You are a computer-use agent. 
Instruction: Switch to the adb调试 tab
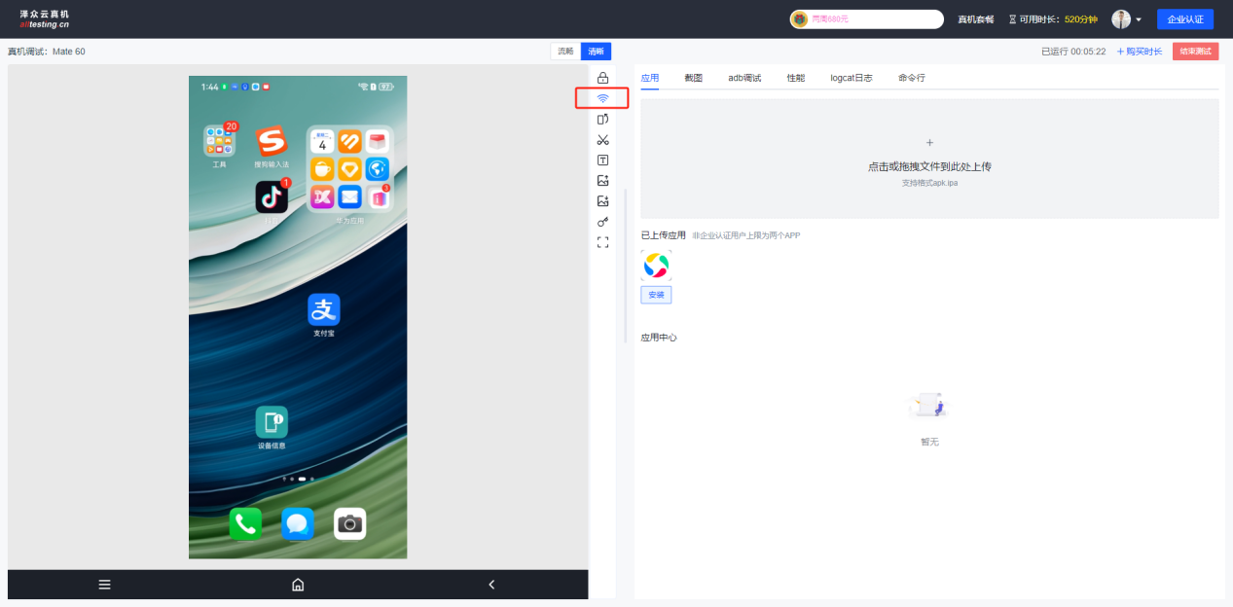pyautogui.click(x=744, y=78)
